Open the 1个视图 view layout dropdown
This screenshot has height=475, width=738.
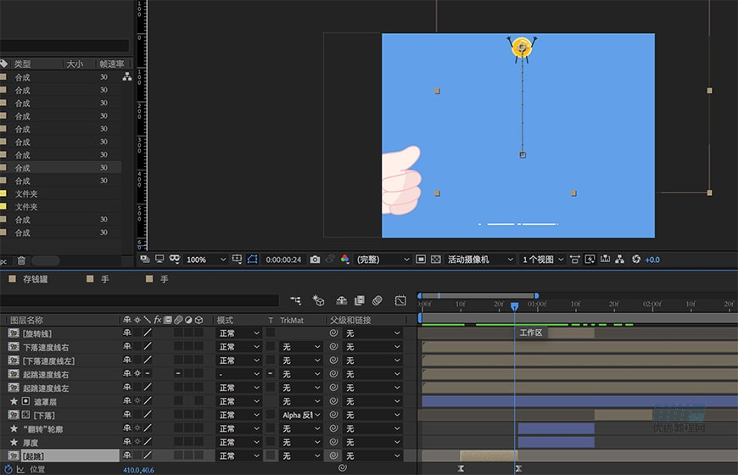click(x=542, y=260)
